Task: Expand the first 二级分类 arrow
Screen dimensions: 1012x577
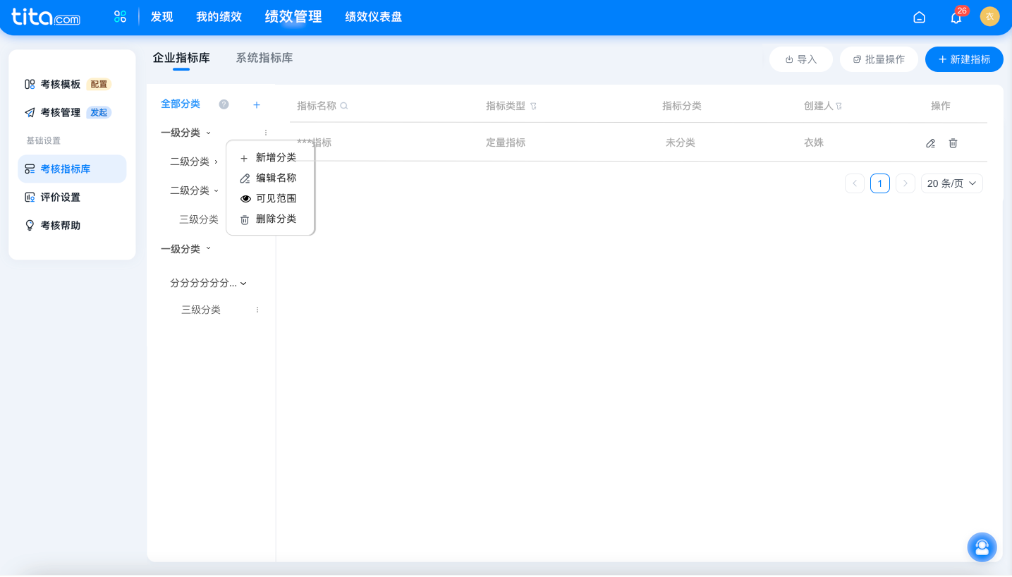Action: pyautogui.click(x=216, y=162)
